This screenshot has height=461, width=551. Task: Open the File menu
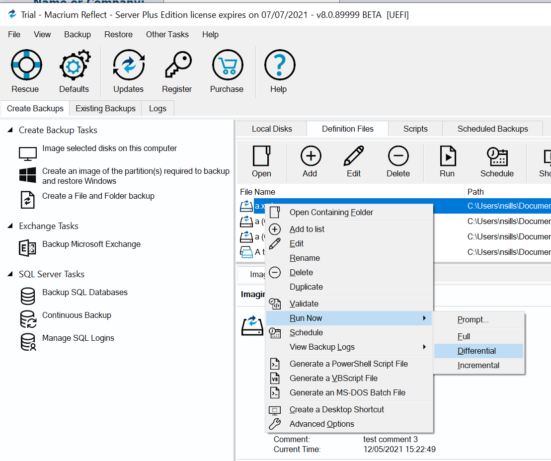click(14, 34)
